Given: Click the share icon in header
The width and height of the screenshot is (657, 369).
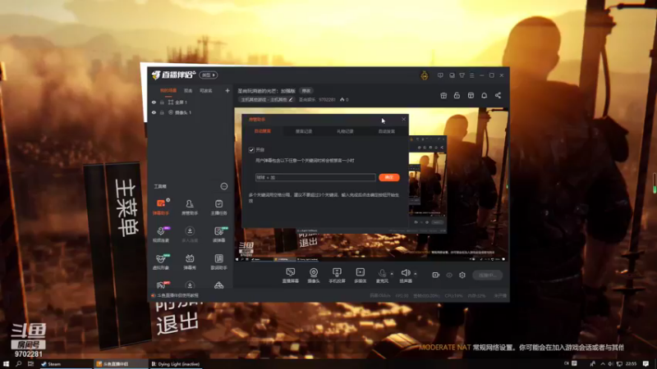Looking at the screenshot, I should tap(498, 95).
